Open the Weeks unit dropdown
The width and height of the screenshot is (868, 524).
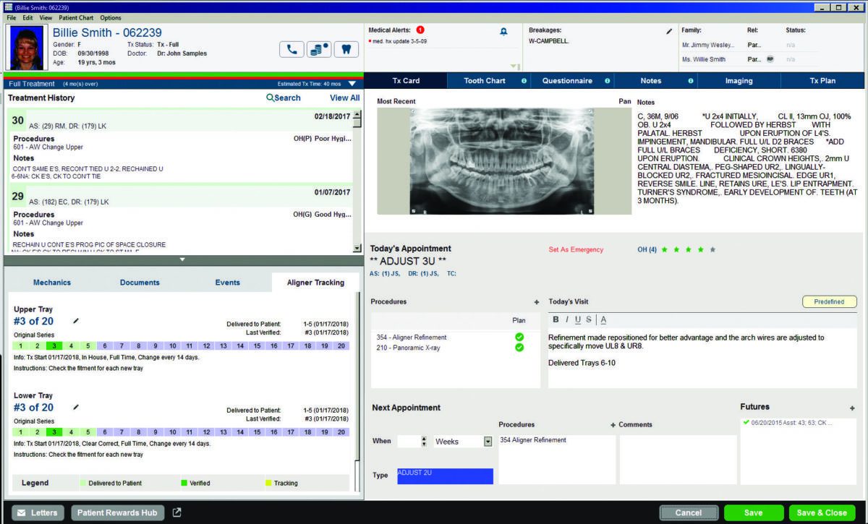488,441
